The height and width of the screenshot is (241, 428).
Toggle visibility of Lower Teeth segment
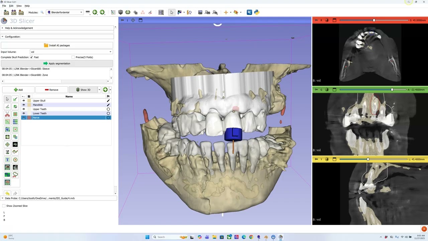(23, 113)
